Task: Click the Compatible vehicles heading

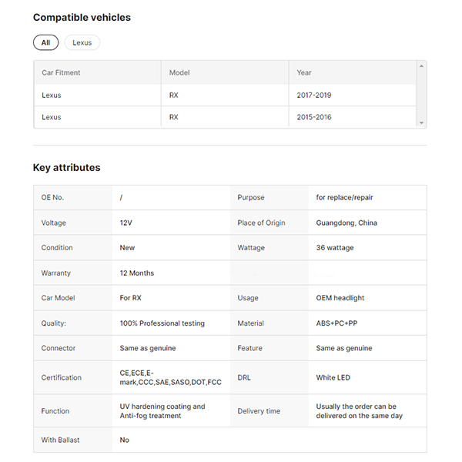Action: (82, 17)
